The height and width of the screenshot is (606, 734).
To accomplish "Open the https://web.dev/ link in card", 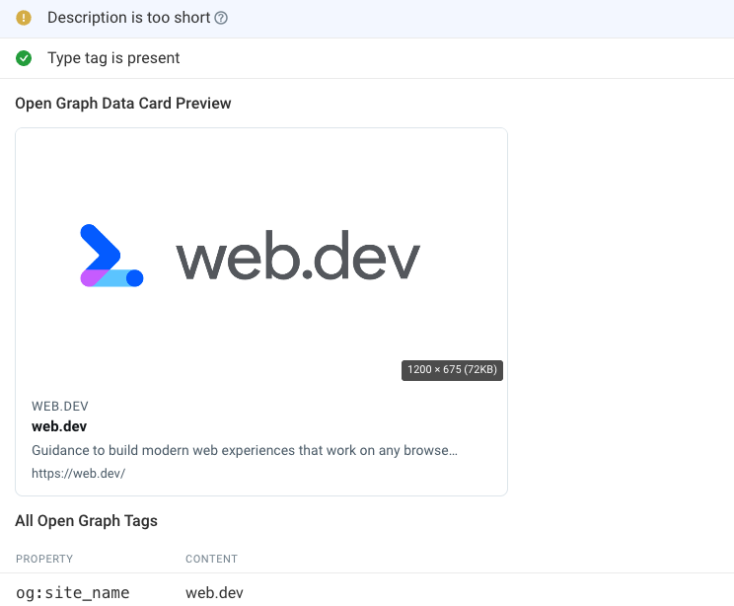I will pos(79,473).
